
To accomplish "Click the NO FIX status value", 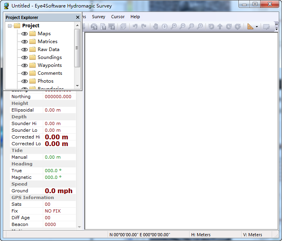I will tap(53, 211).
